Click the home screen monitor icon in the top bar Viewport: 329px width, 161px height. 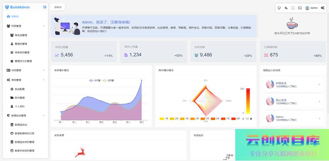point(279,8)
